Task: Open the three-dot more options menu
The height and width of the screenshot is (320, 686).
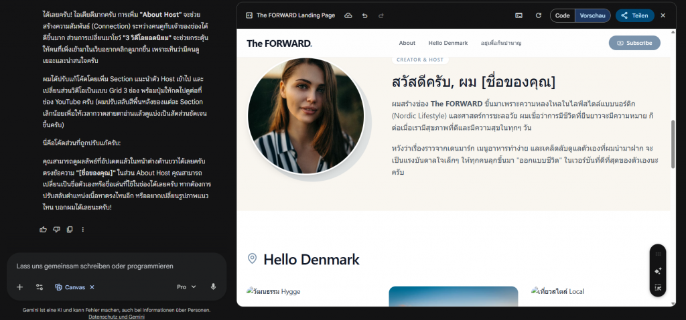Action: (83, 230)
